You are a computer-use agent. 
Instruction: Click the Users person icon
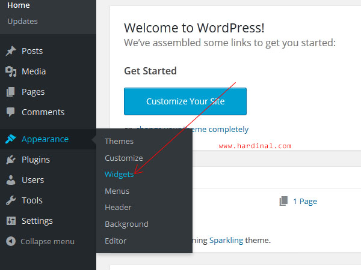11,180
